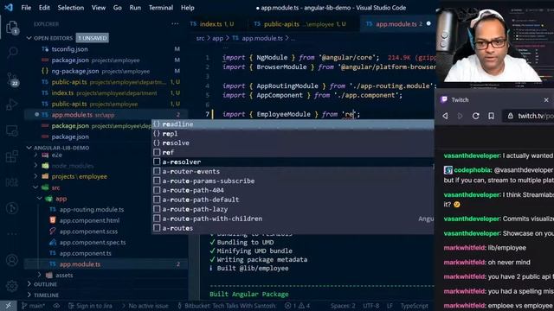The image size is (554, 311).
Task: Open the File menu
Action: 26,8
